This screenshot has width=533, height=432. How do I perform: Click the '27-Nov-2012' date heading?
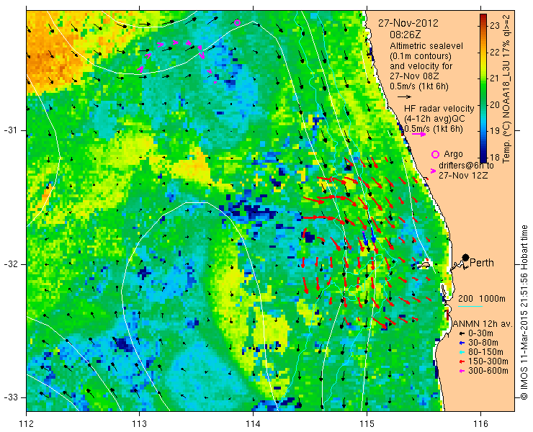tap(408, 24)
